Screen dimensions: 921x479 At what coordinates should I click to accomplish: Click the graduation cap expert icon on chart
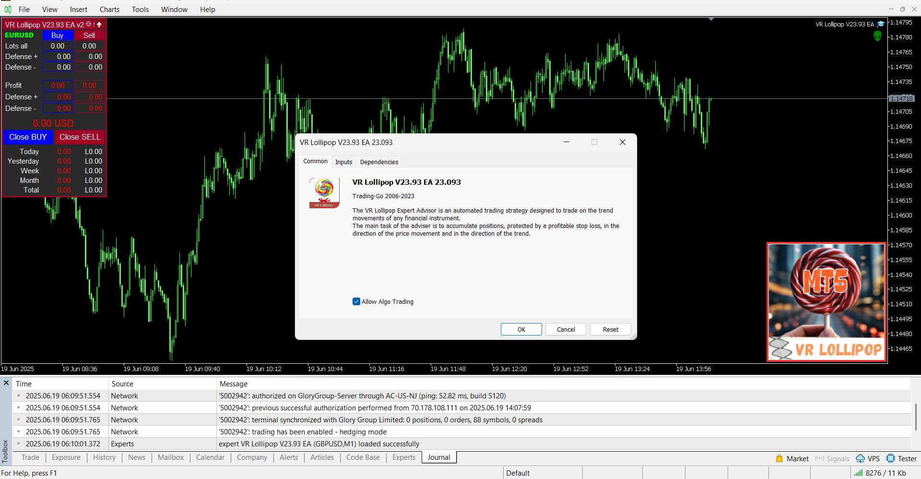881,24
